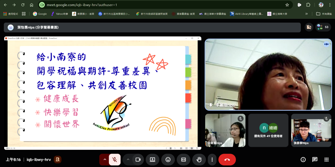Click the 還有另外 49 位使用者 tile

[x=268, y=131]
